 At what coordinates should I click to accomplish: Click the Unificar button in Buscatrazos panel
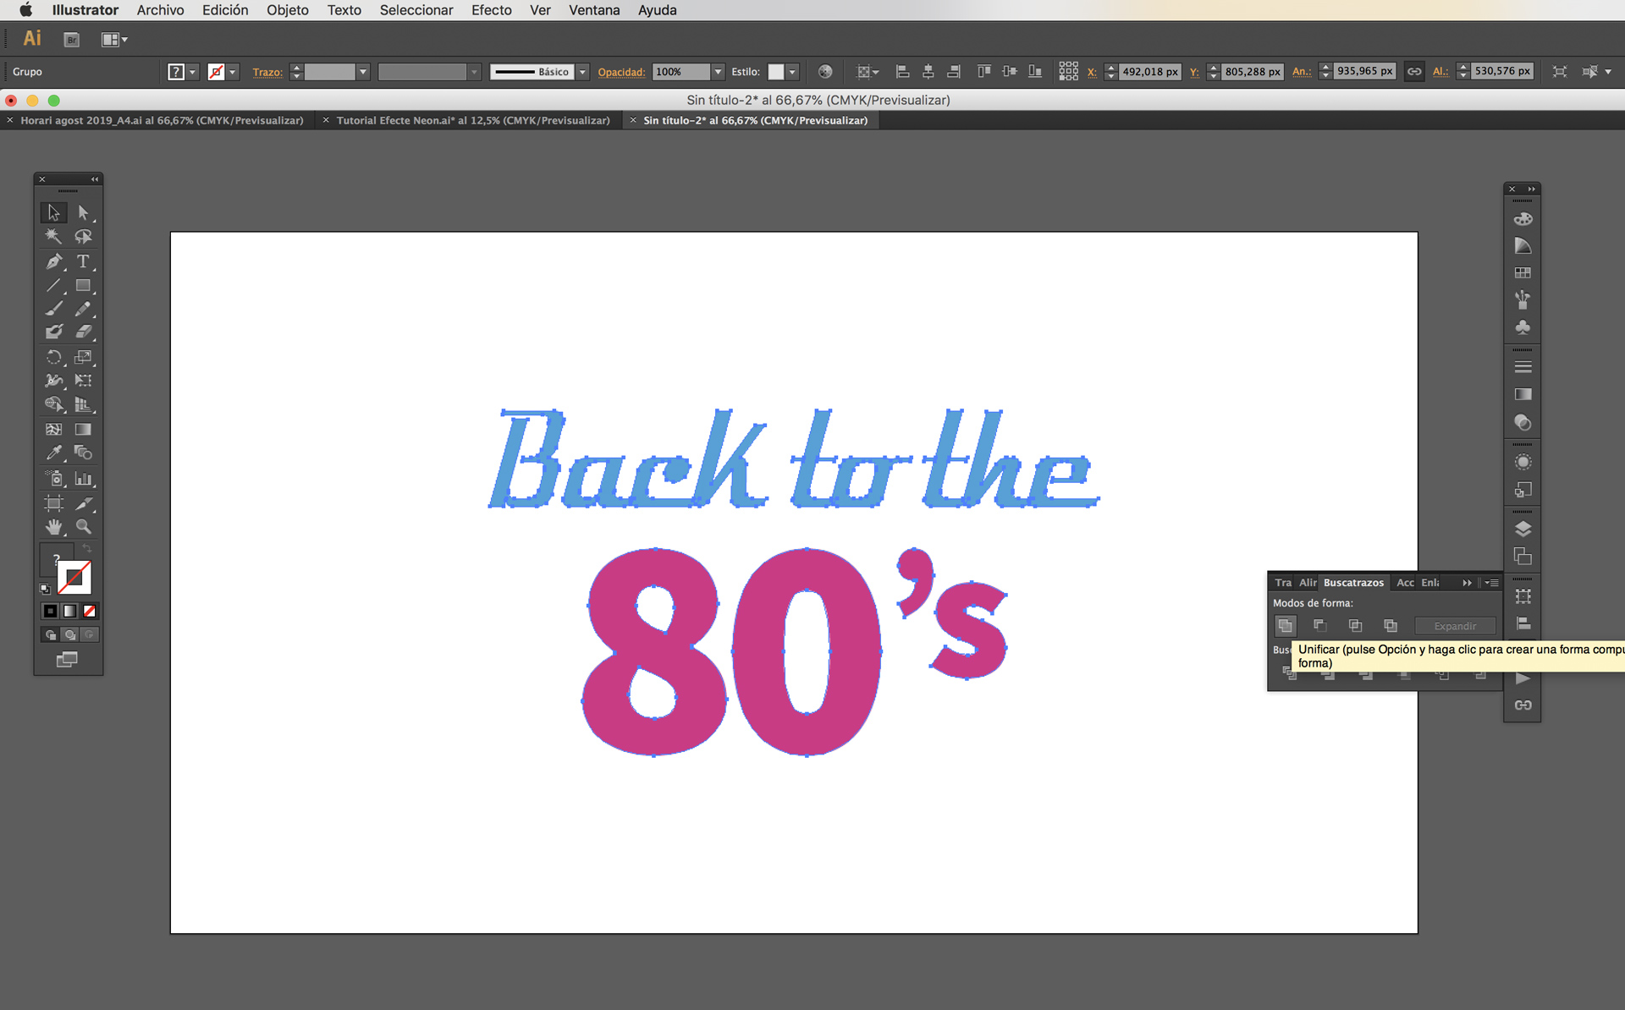point(1285,626)
